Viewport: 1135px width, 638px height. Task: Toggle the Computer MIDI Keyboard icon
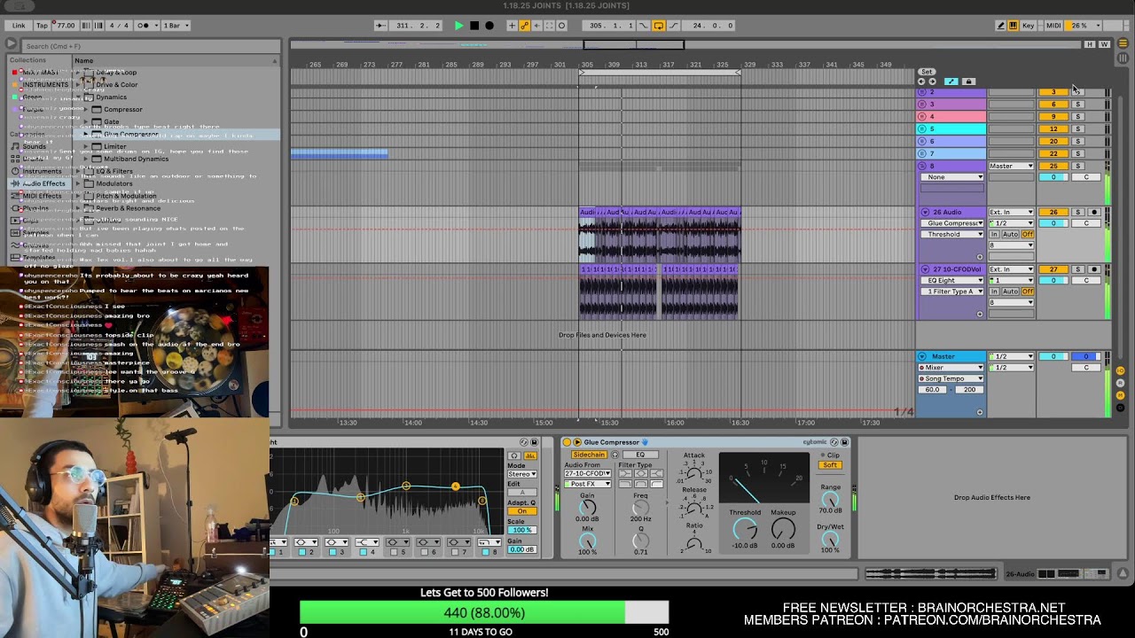pos(1013,26)
